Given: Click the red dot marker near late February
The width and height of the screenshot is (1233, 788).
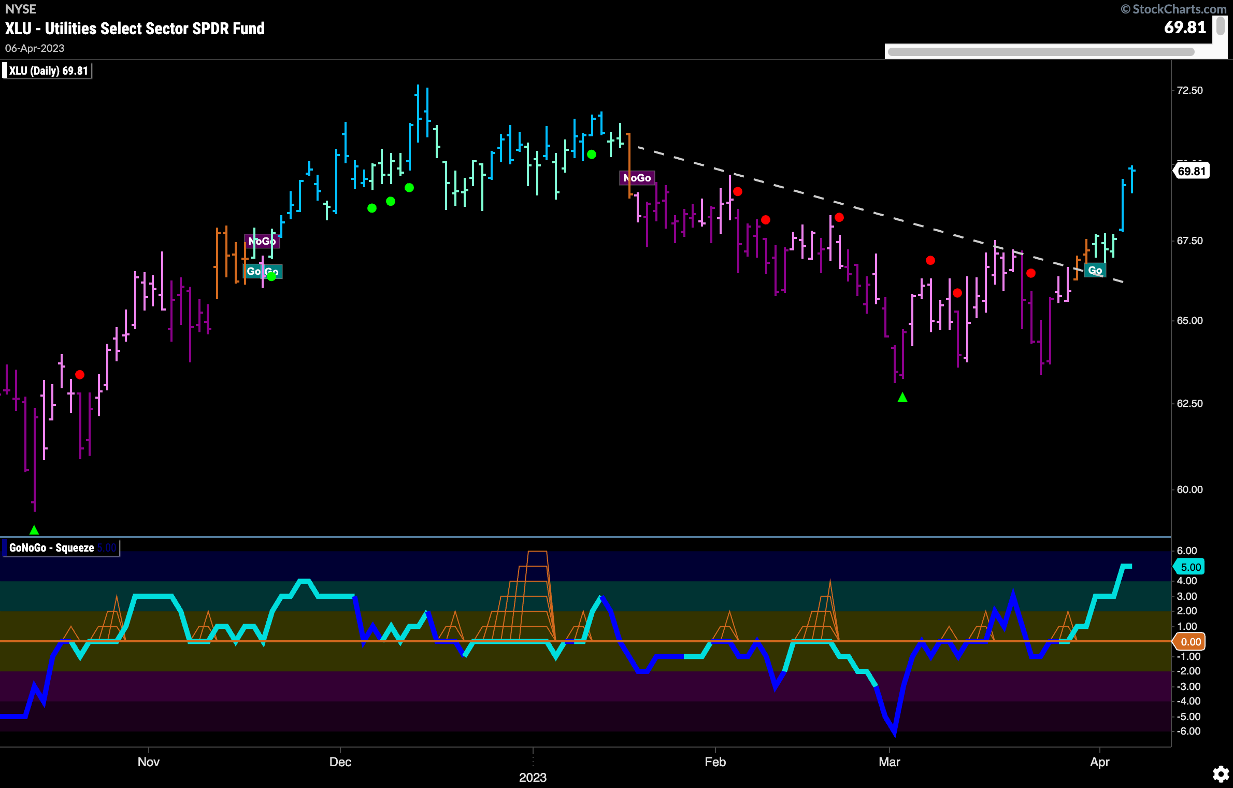Looking at the screenshot, I should coord(839,217).
